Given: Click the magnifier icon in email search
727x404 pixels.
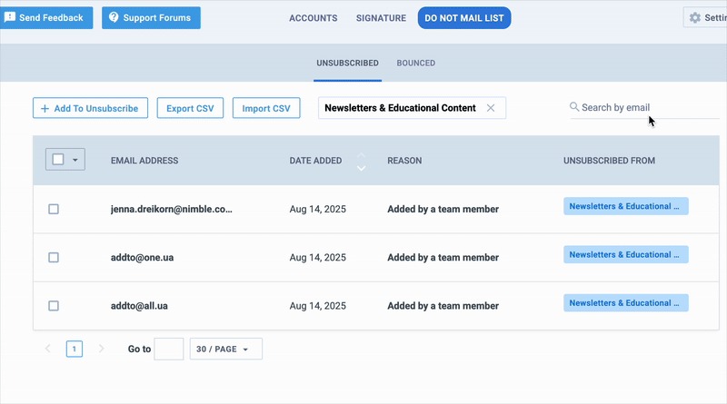Looking at the screenshot, I should click(x=574, y=107).
